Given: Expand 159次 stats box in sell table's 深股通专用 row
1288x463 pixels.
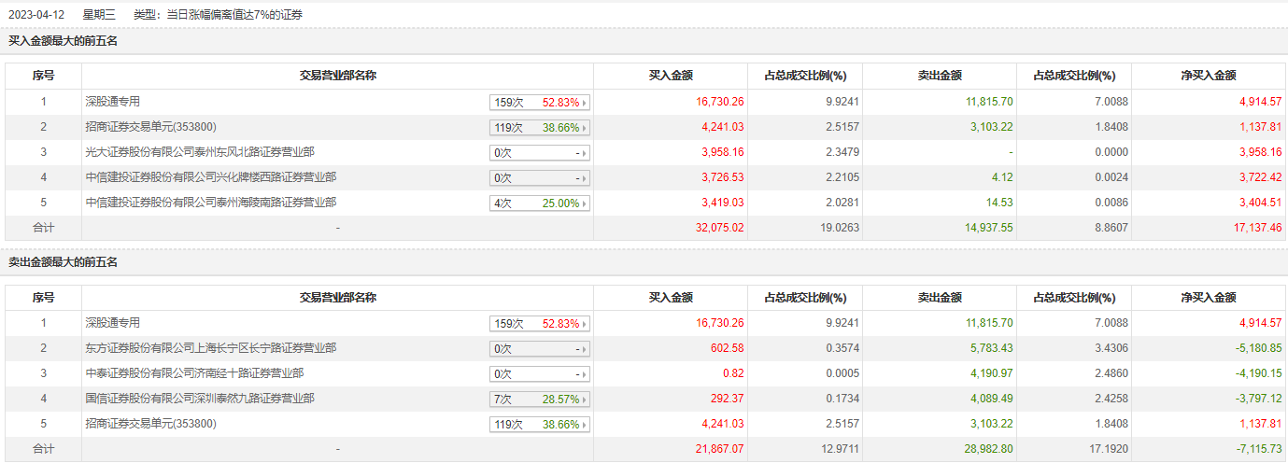Looking at the screenshot, I should pos(541,324).
